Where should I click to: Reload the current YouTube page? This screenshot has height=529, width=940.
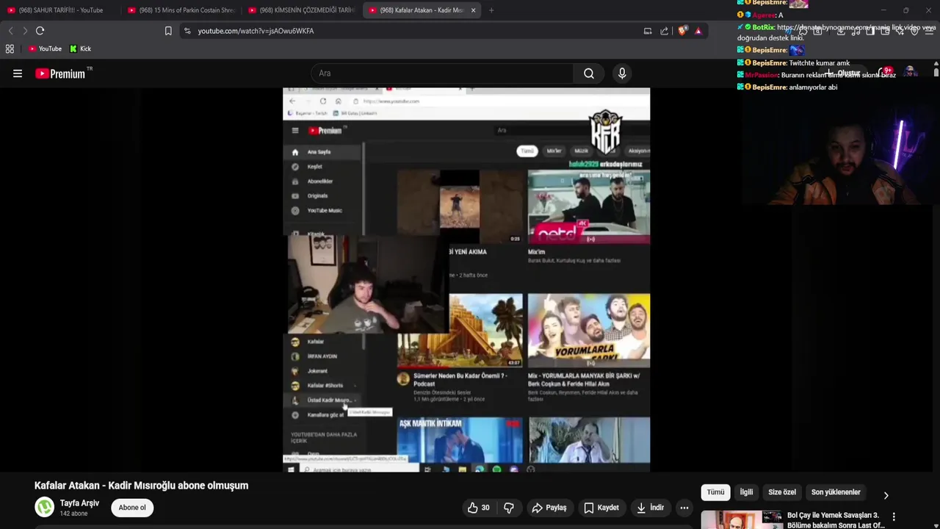tap(40, 31)
